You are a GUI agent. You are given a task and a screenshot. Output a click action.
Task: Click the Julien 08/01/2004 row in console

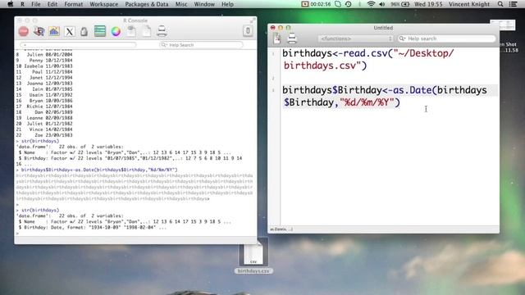click(x=44, y=55)
